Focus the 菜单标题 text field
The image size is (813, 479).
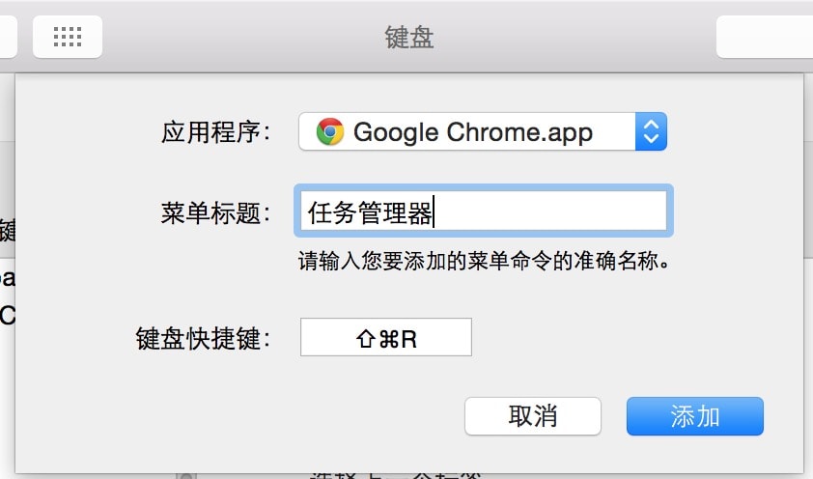click(483, 211)
